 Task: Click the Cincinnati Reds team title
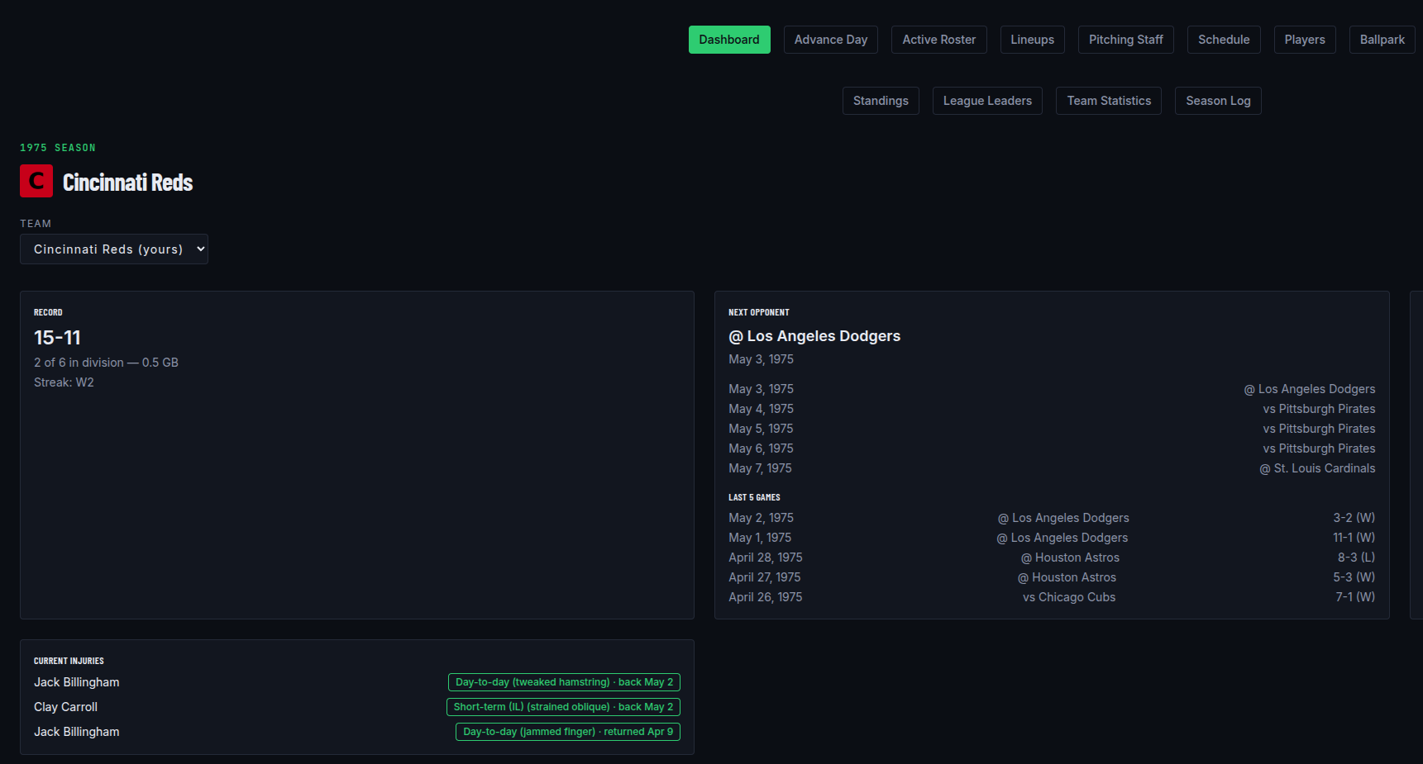pyautogui.click(x=127, y=183)
